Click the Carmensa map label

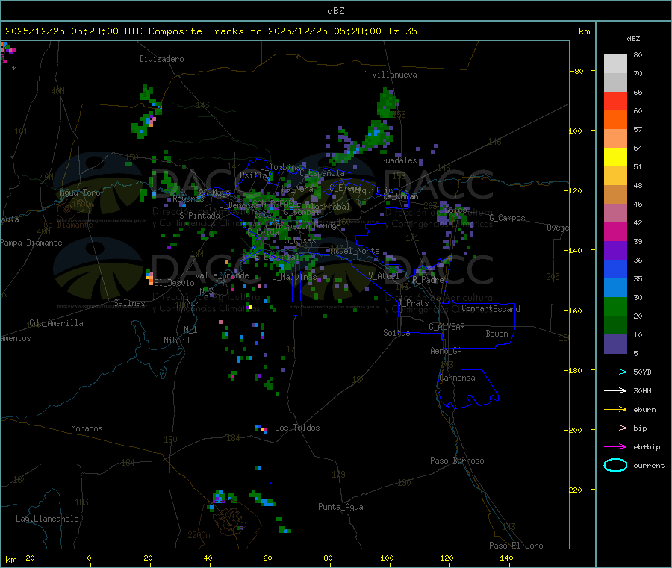pyautogui.click(x=457, y=378)
